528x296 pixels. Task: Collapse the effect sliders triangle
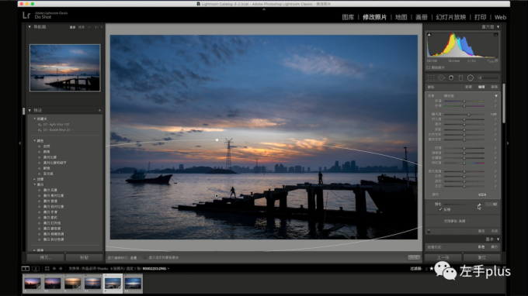tap(496, 96)
